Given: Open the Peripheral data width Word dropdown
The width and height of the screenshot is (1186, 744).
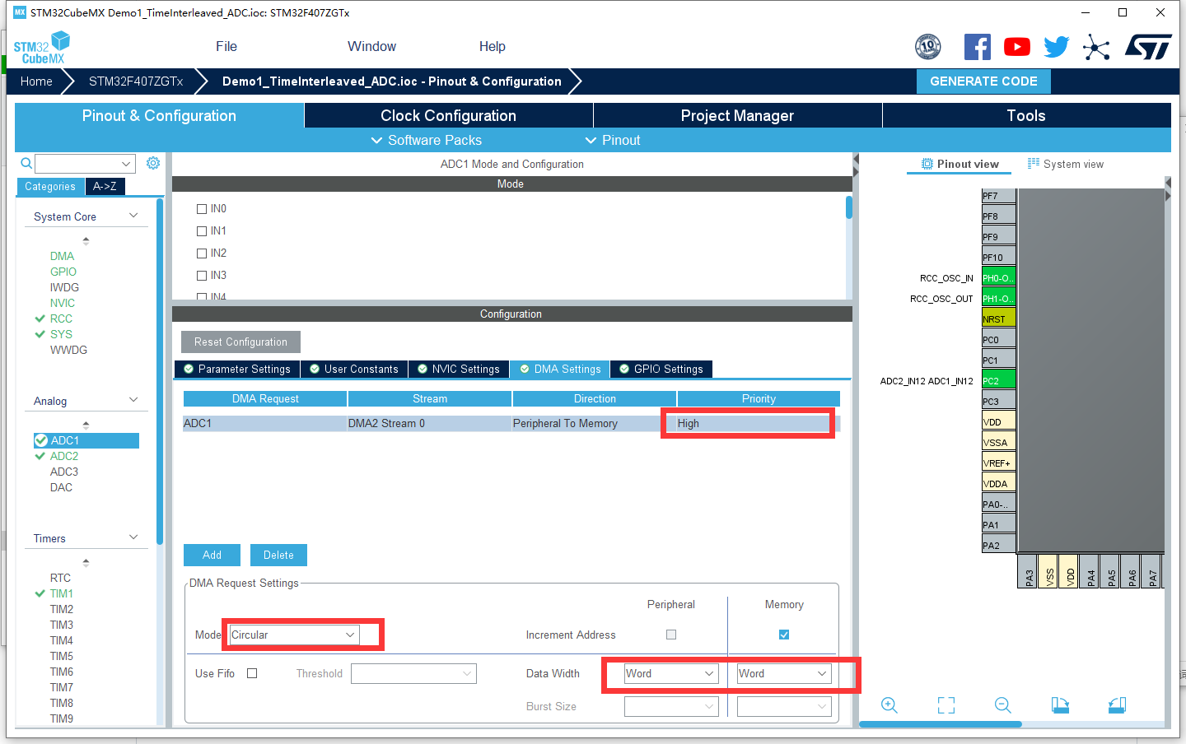Looking at the screenshot, I should coord(671,673).
